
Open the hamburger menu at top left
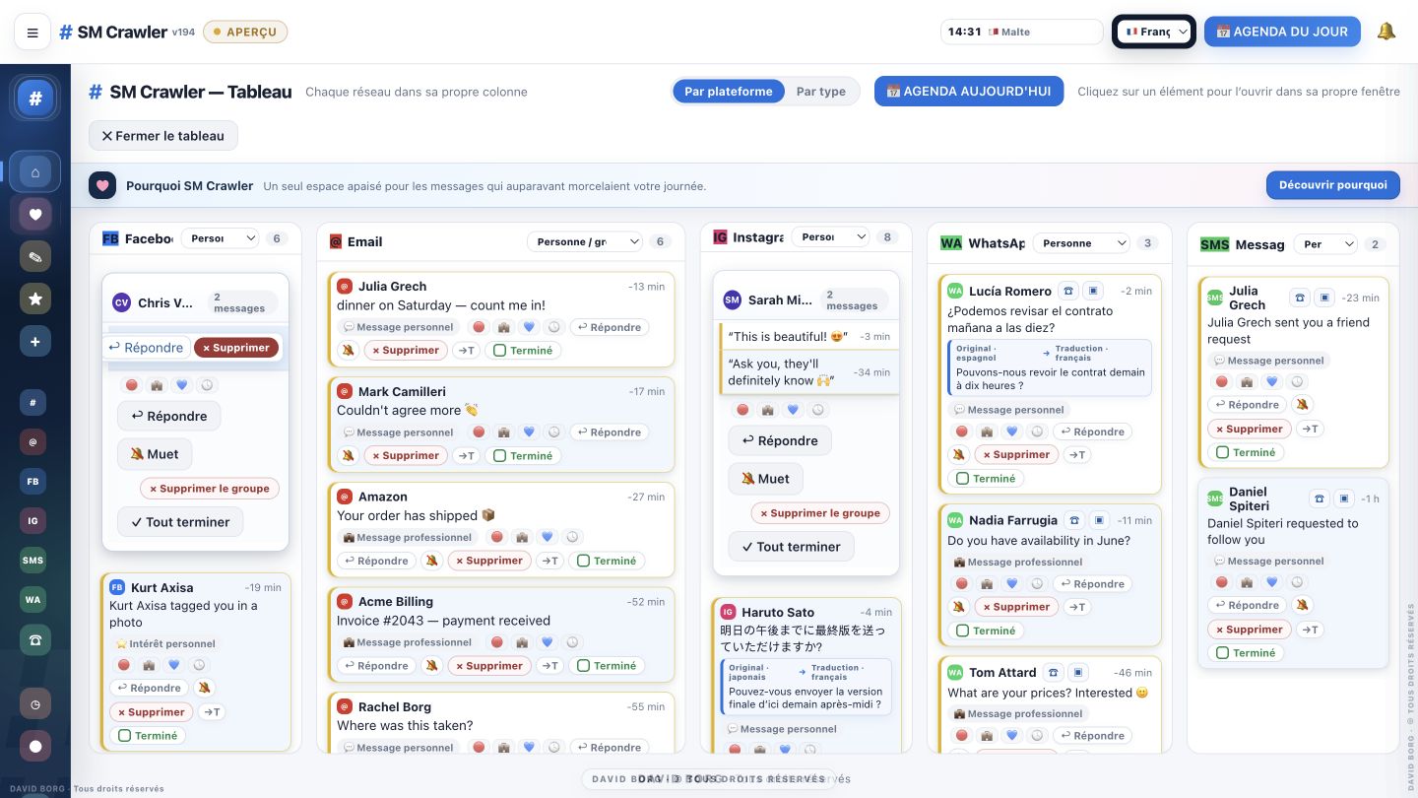coord(32,33)
